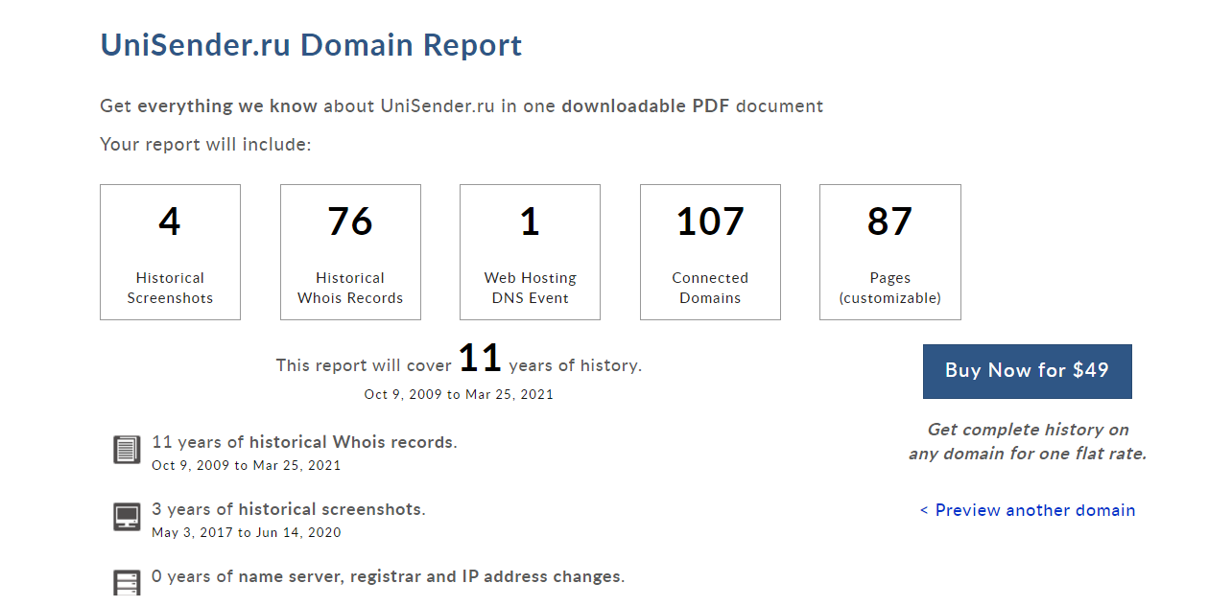Select the 1 Web Hosting DNS Event box
Screen dimensions: 1232x607
530,252
